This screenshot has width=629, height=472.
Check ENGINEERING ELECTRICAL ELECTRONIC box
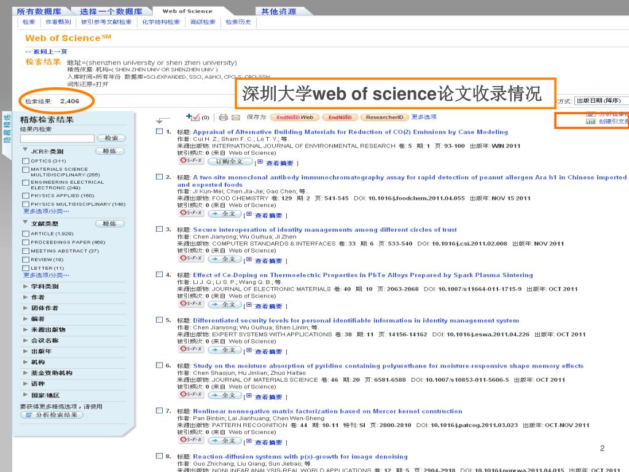26,183
